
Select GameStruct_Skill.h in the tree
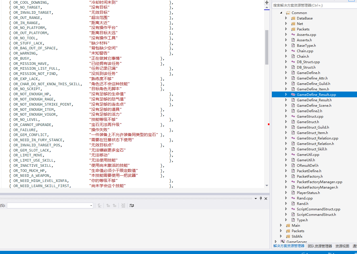coord(312,149)
